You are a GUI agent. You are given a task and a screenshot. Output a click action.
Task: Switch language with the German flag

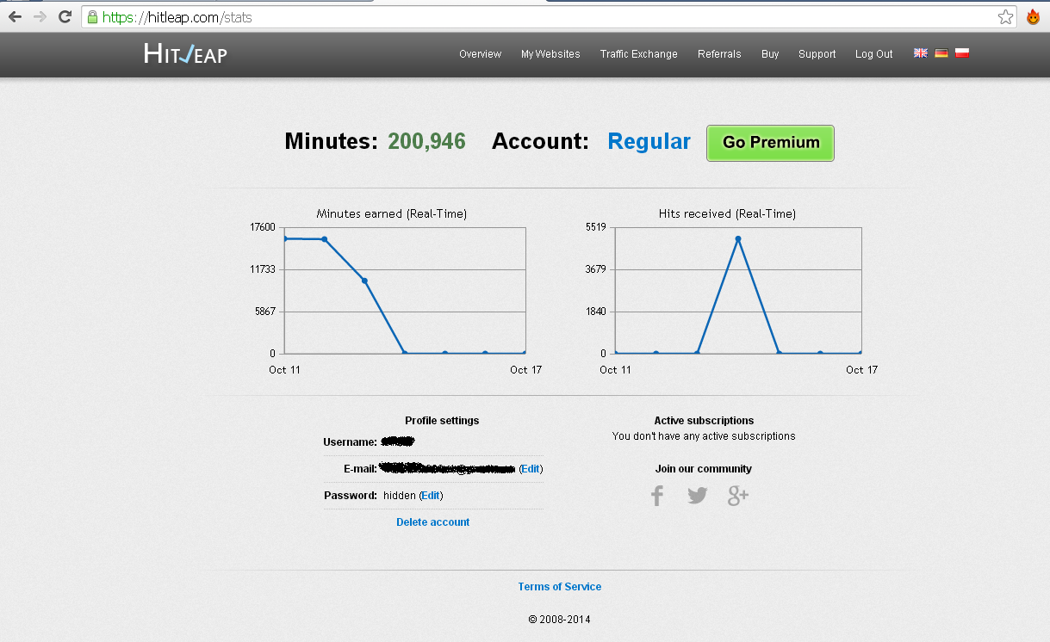point(941,53)
